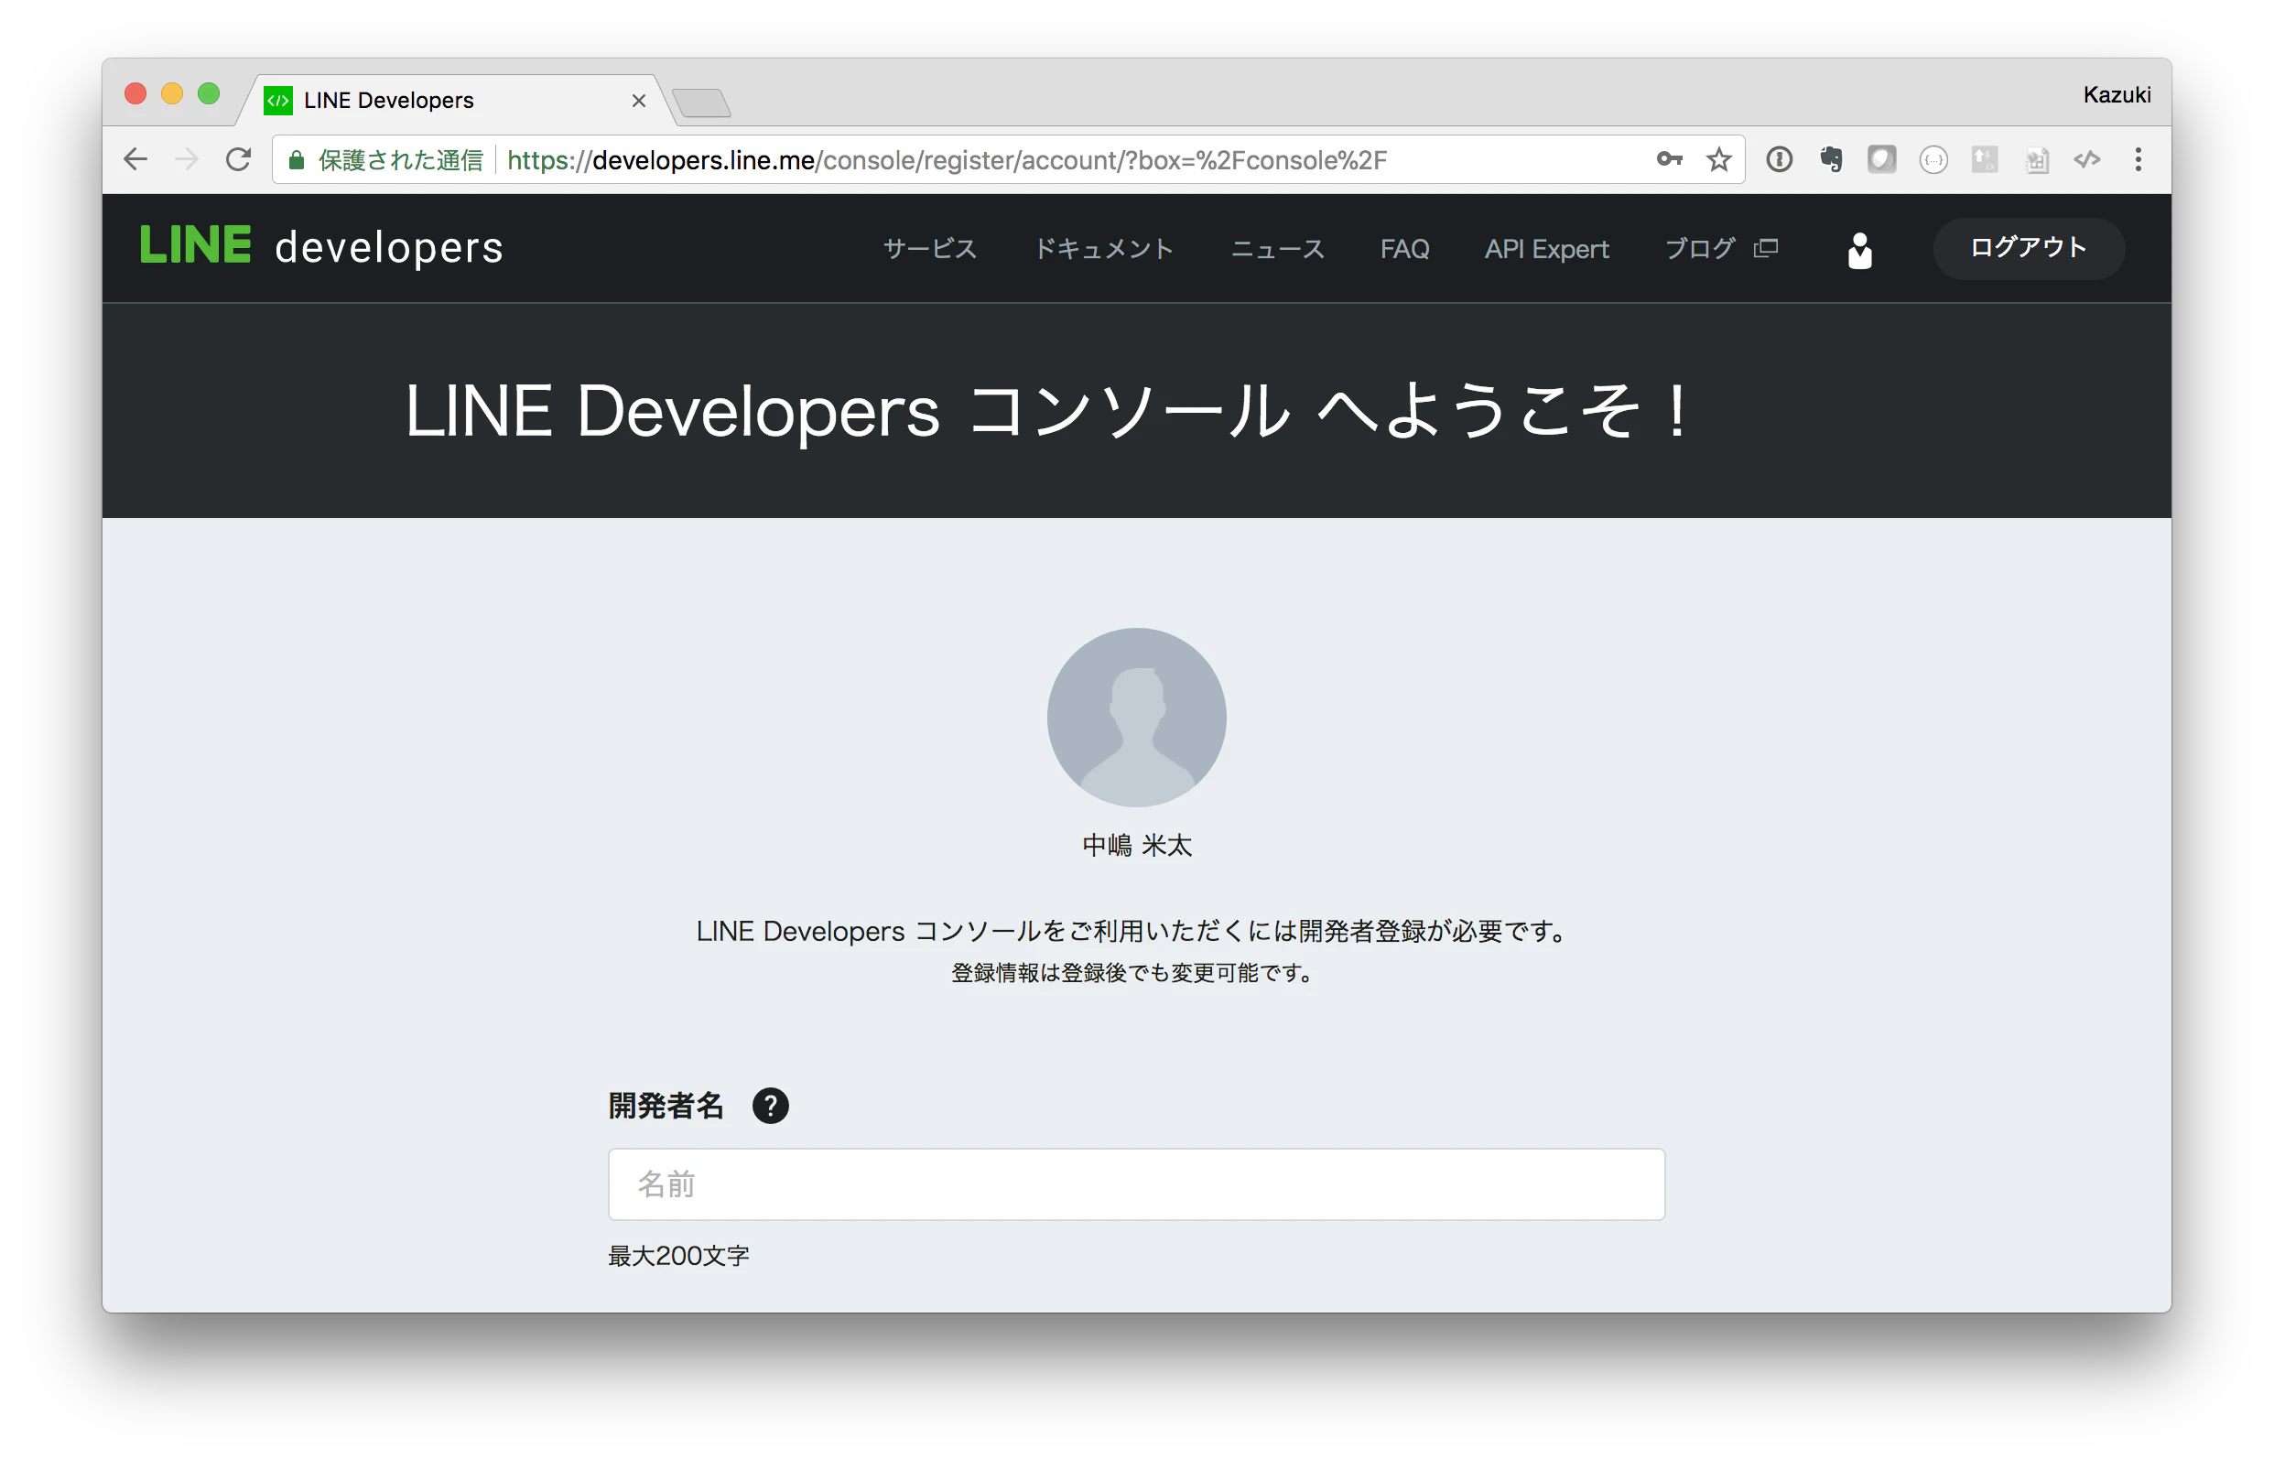Select the LINE Developers browser tab
2274x1459 pixels.
click(455, 100)
